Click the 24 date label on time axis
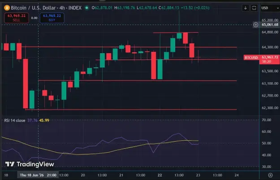 coord(237,175)
